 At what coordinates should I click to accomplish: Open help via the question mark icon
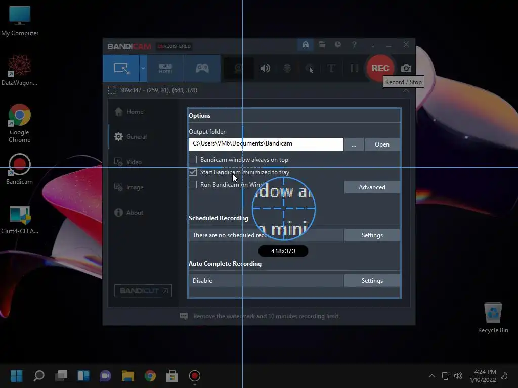(354, 44)
